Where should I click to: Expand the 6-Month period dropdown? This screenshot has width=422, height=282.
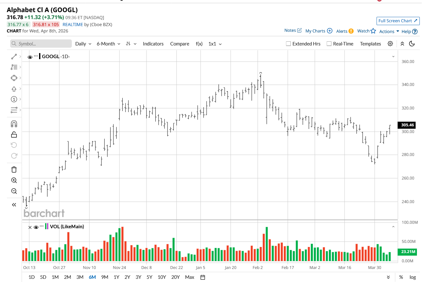tap(108, 44)
